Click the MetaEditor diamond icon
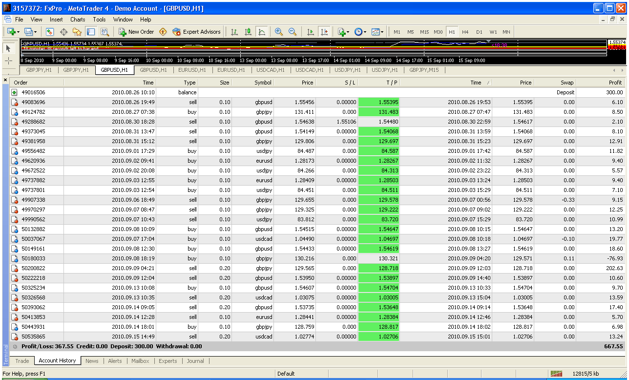Image resolution: width=629 pixels, height=380 pixels. click(163, 32)
